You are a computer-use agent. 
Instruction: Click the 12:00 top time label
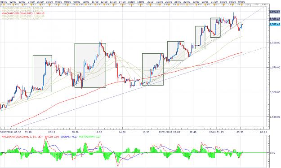[x=104, y=2]
